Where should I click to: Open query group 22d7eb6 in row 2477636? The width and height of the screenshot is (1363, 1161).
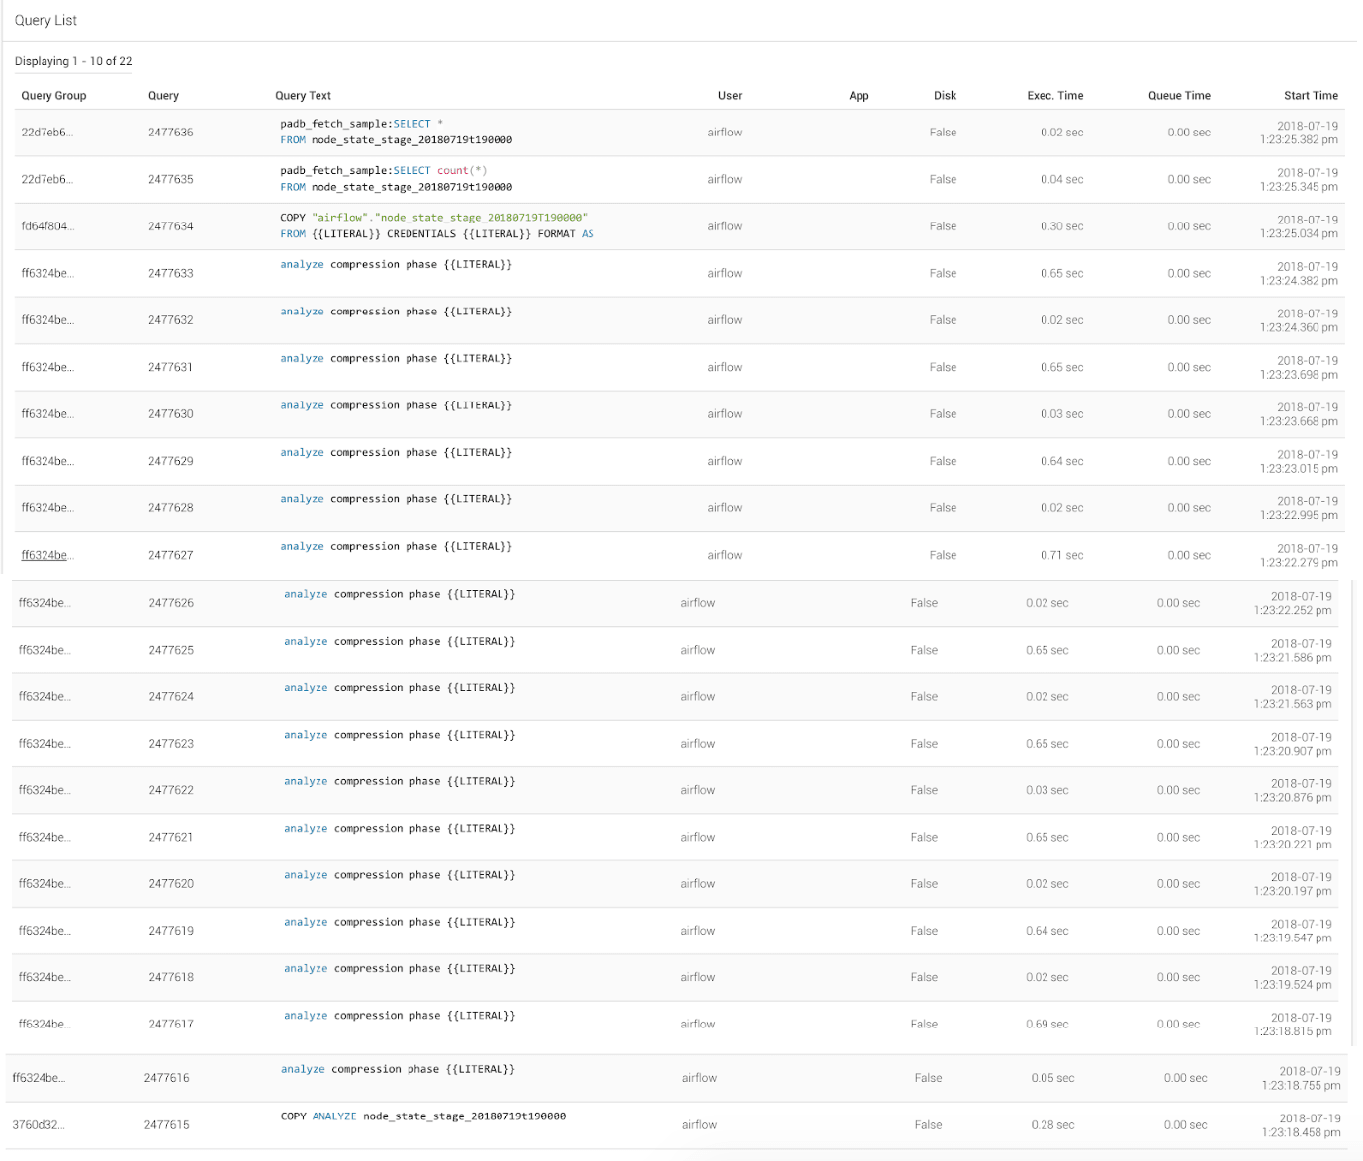coord(47,133)
